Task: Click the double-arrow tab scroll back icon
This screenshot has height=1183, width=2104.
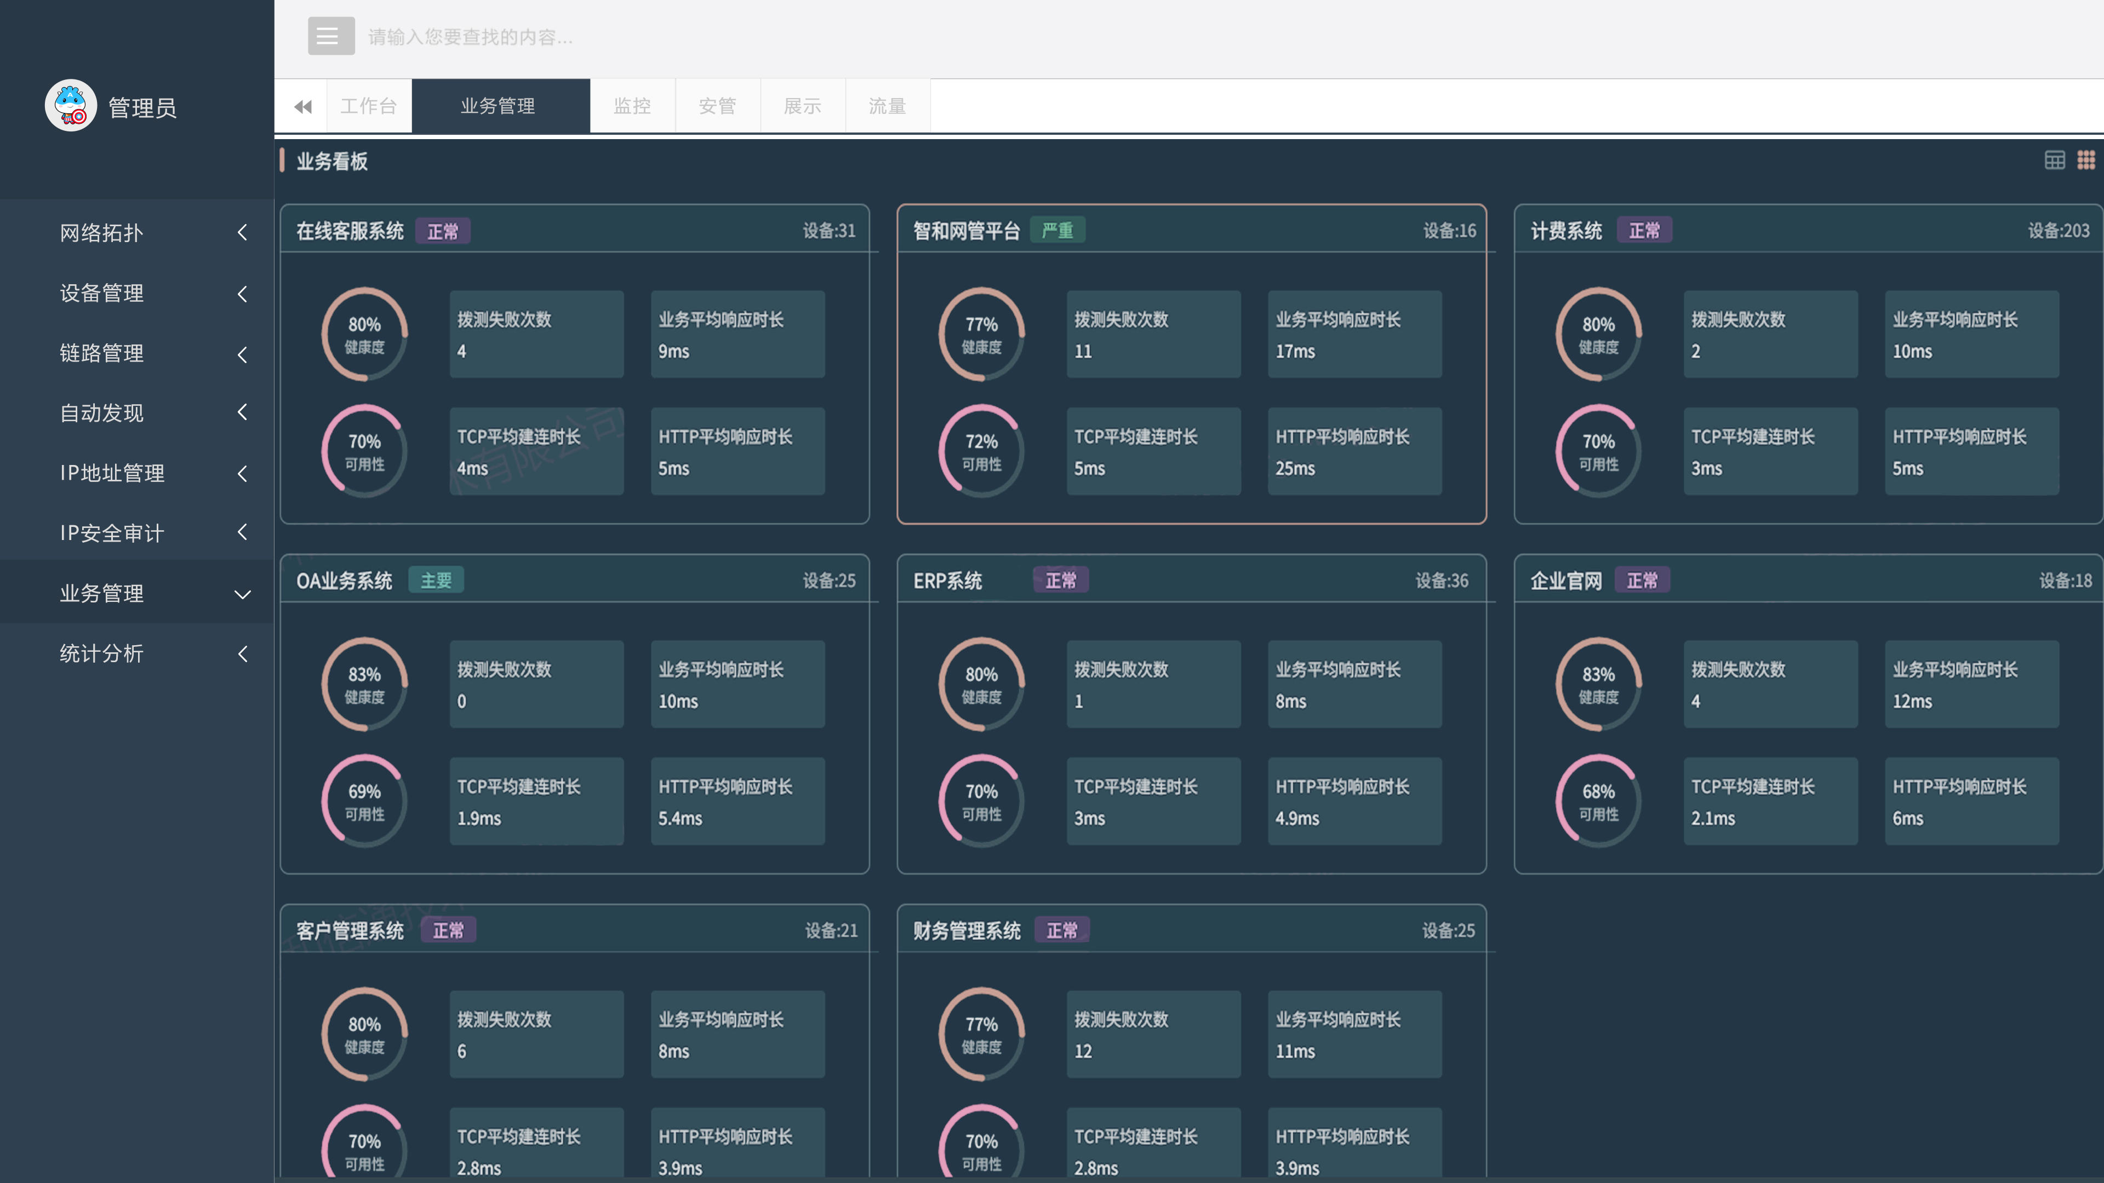Action: (303, 106)
